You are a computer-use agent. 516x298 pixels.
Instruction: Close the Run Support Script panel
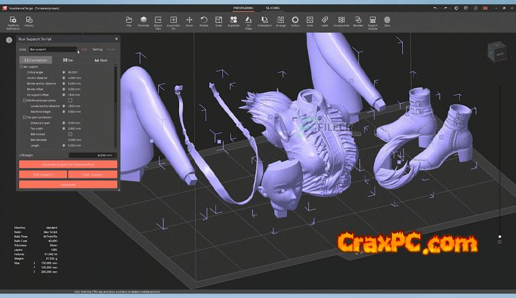pyautogui.click(x=116, y=39)
